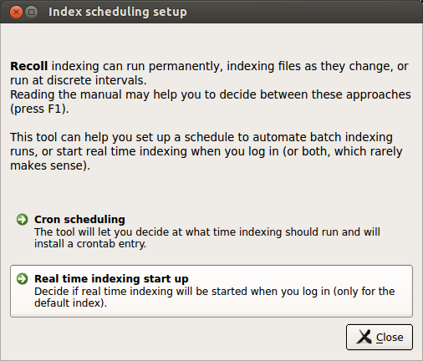Click the press F1 manual hint text
Screen dimensions: 423x361
[x=39, y=109]
